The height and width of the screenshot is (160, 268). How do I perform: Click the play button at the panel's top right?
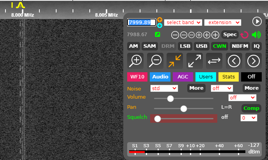[x=257, y=21]
